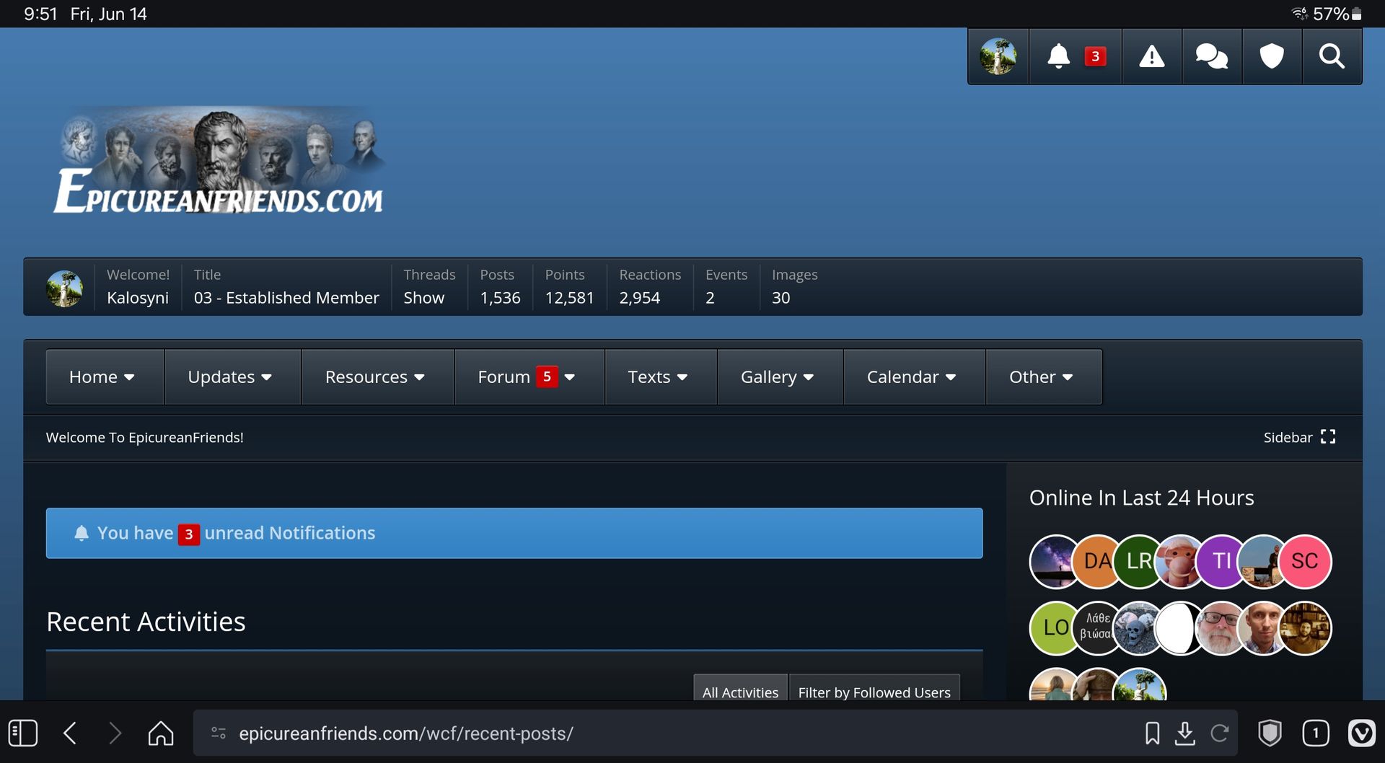Click the shield icon in top bar
1385x763 pixels.
tap(1271, 56)
